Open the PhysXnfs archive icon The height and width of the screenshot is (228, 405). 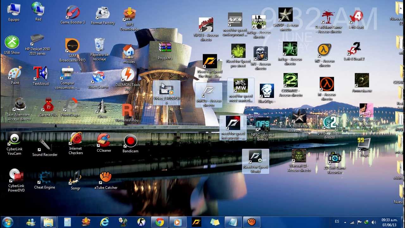pyautogui.click(x=165, y=51)
